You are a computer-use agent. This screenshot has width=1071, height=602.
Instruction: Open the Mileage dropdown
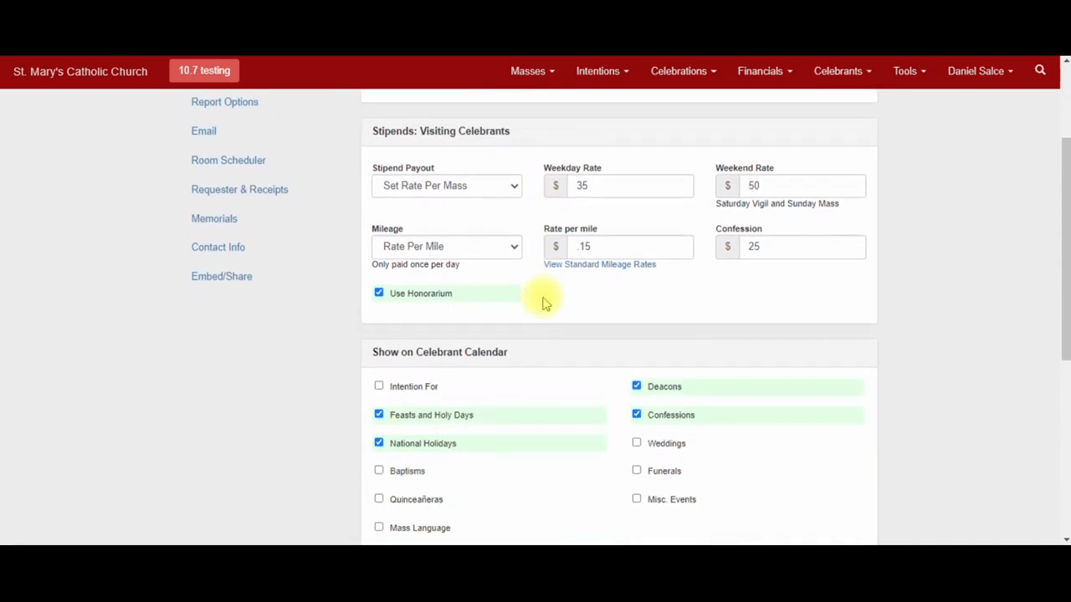(x=447, y=247)
